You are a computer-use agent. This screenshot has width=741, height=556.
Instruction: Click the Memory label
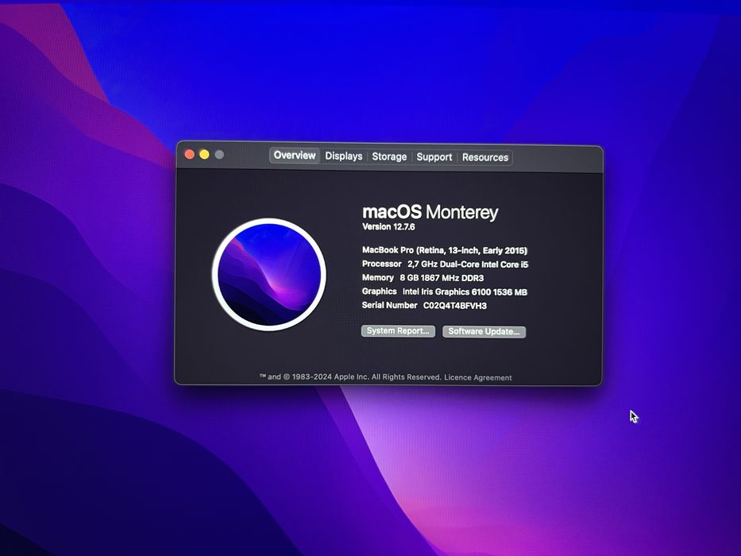point(377,277)
